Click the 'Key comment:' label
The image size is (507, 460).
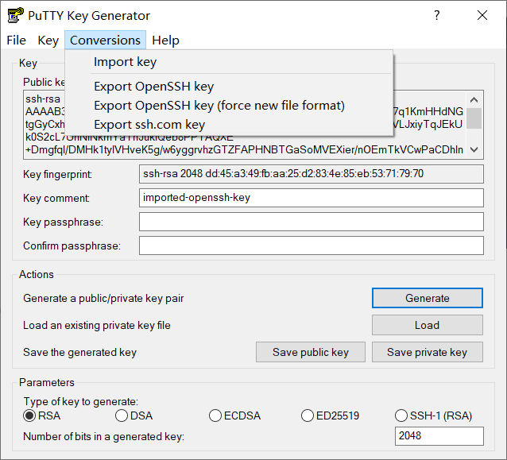56,198
